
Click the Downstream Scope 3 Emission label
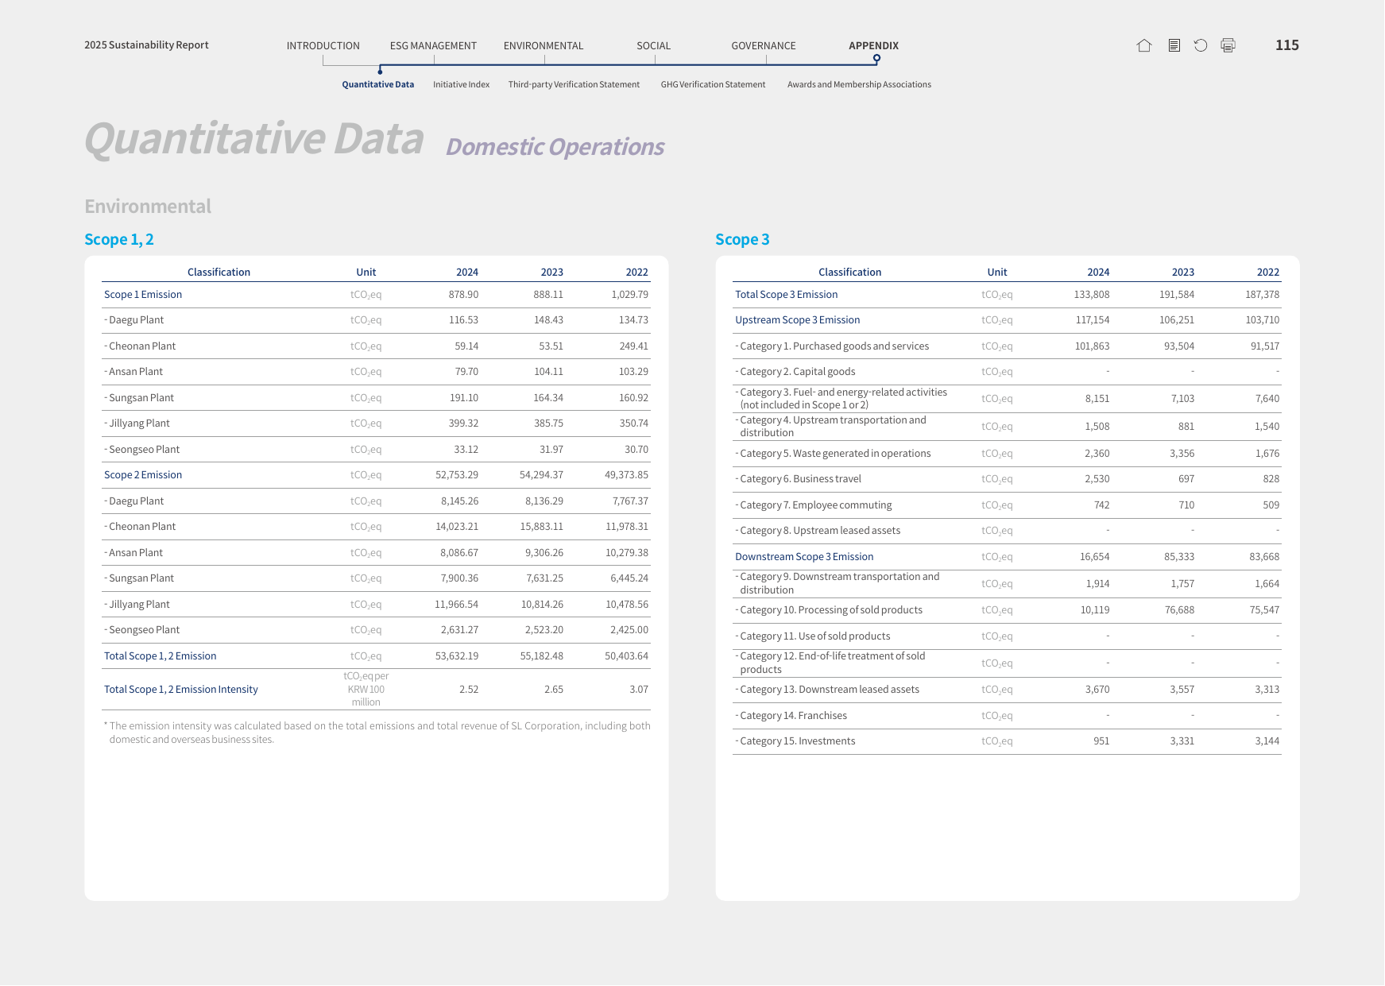804,557
